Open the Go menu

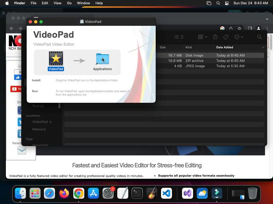coord(69,3)
